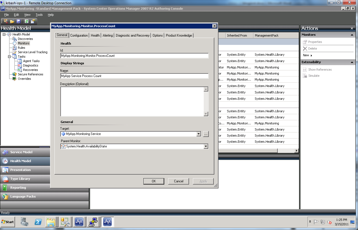Collapse the Tasks tree node
This screenshot has width=358, height=230.
coord(9,57)
